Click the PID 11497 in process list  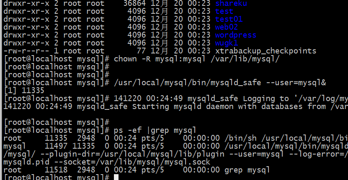(56, 146)
